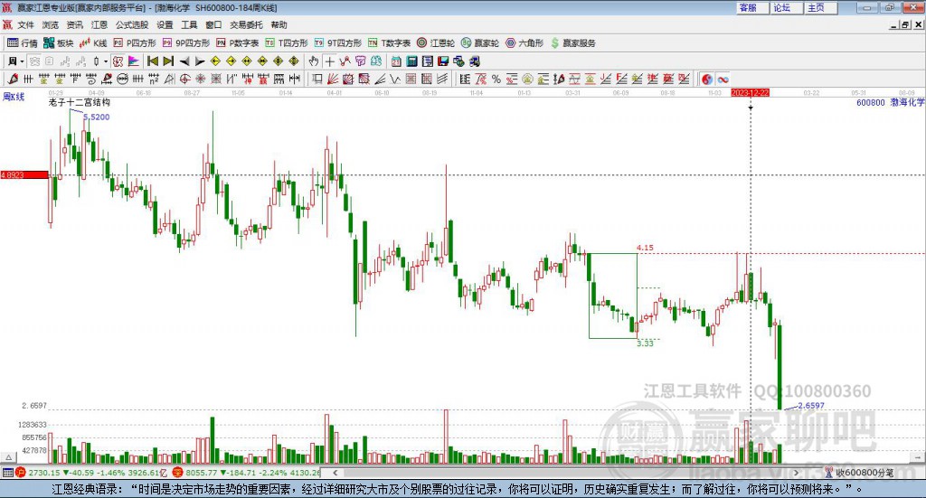Open the 窗口 menu
This screenshot has height=498, width=926.
tap(213, 24)
